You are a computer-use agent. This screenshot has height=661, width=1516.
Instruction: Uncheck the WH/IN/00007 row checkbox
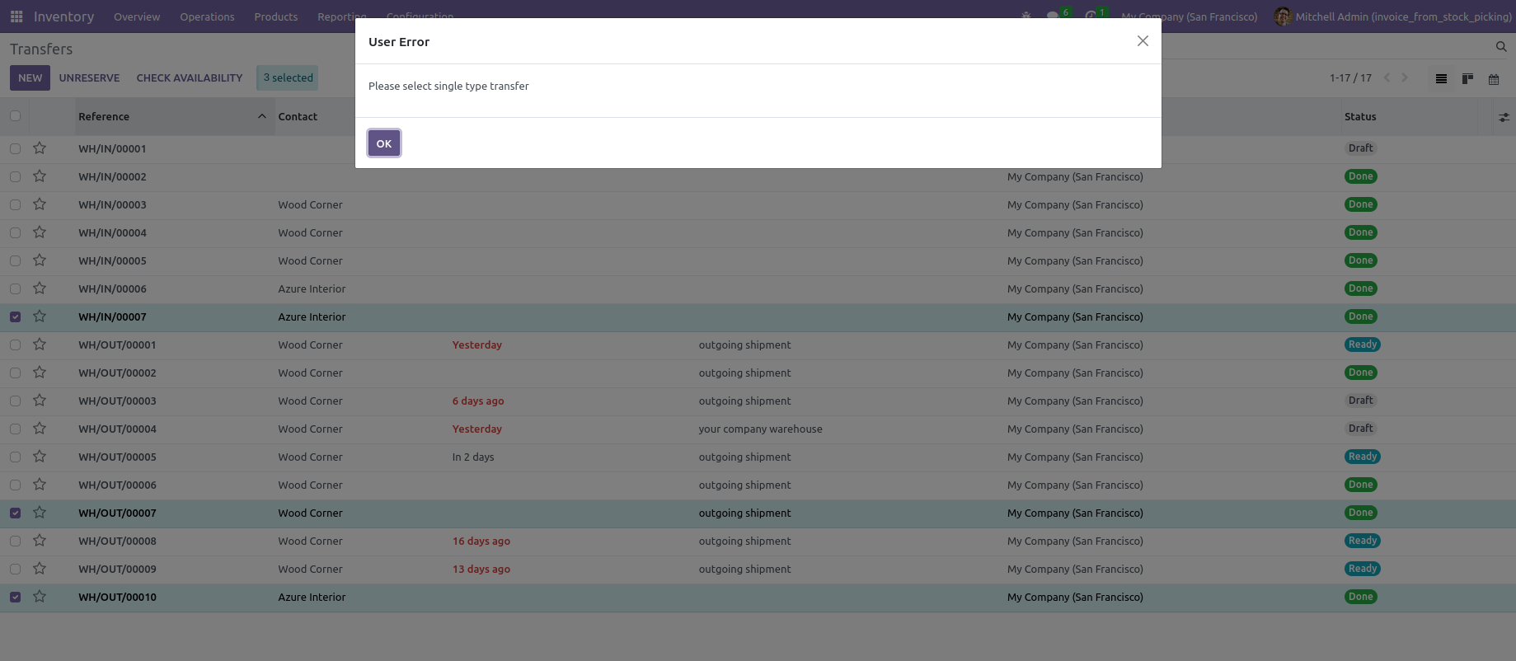[16, 316]
